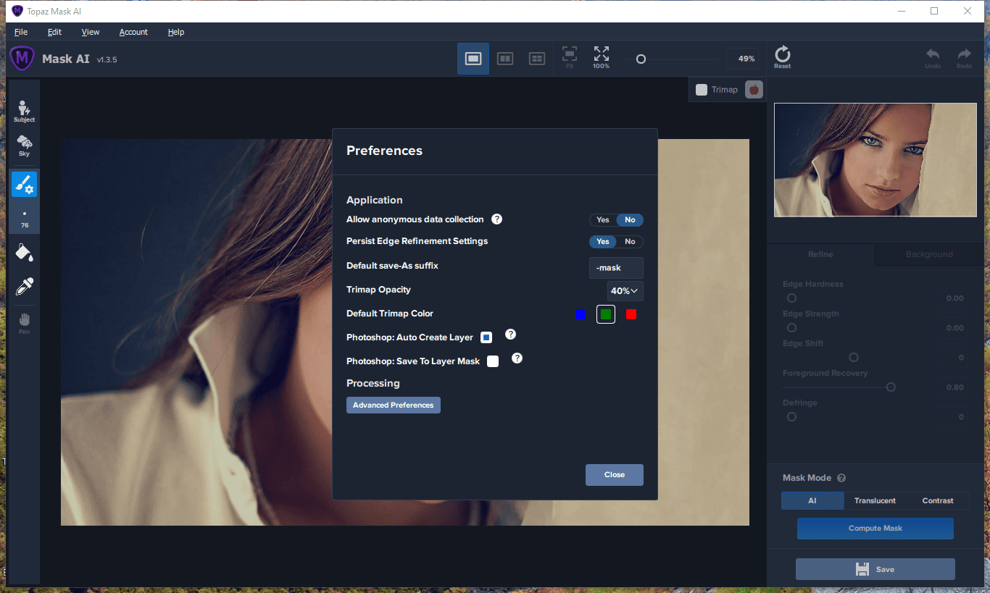The image size is (990, 593).
Task: Select the eyedropper color tool
Action: click(24, 286)
